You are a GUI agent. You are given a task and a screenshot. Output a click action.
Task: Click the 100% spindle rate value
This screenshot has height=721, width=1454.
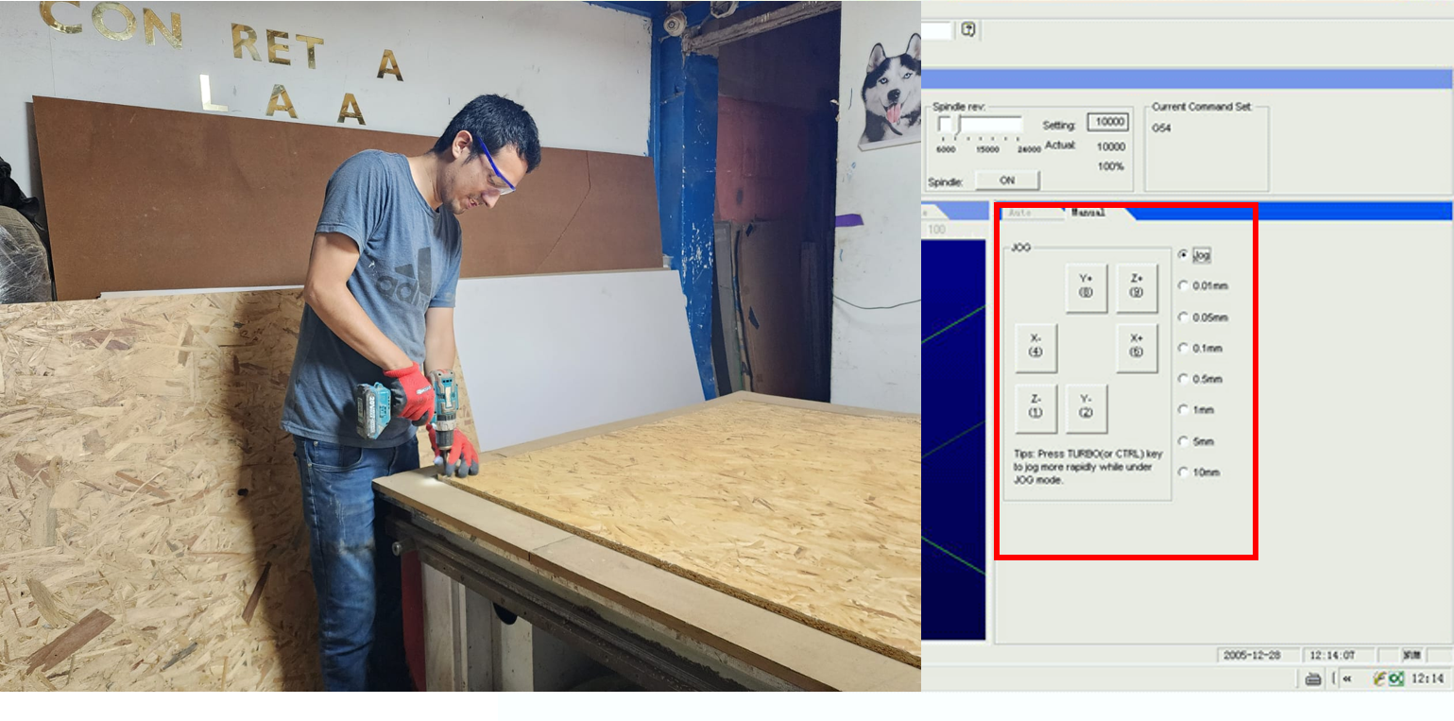point(1113,166)
